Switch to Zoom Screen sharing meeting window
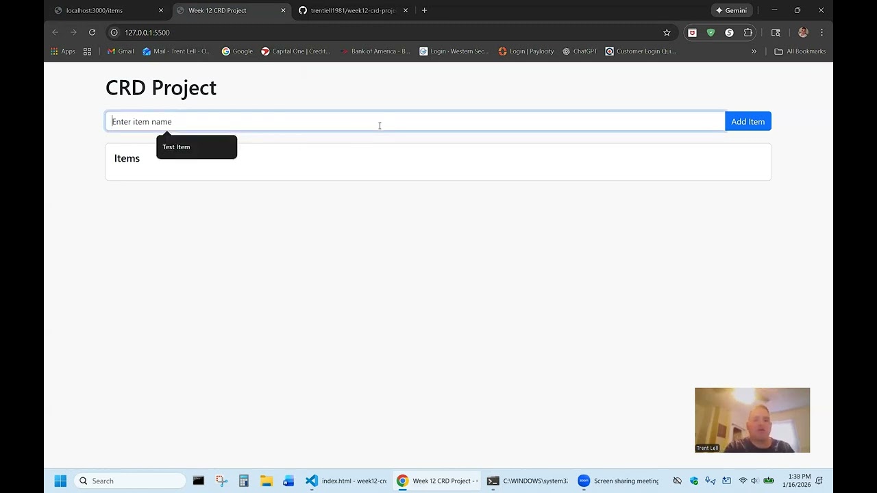The width and height of the screenshot is (877, 493). click(619, 481)
